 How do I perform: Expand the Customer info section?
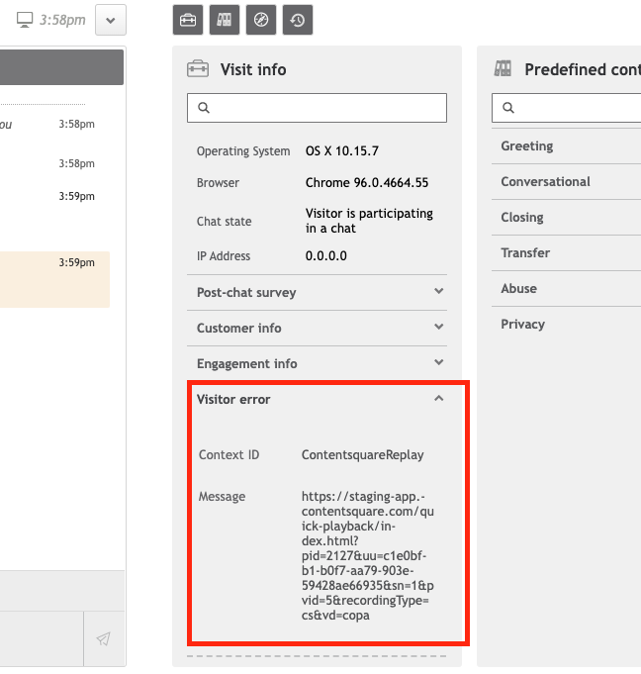click(318, 328)
